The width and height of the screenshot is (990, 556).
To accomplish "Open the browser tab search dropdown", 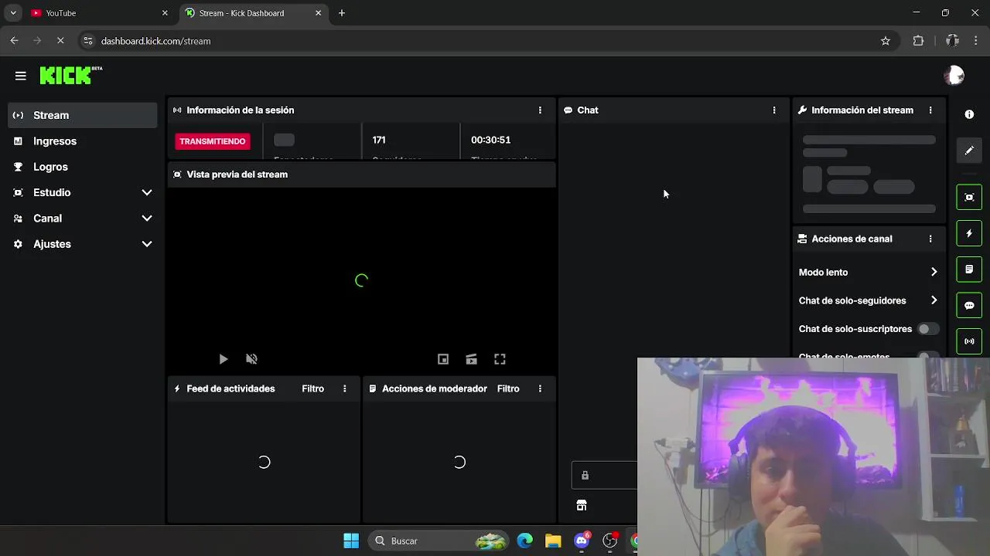I will [12, 13].
